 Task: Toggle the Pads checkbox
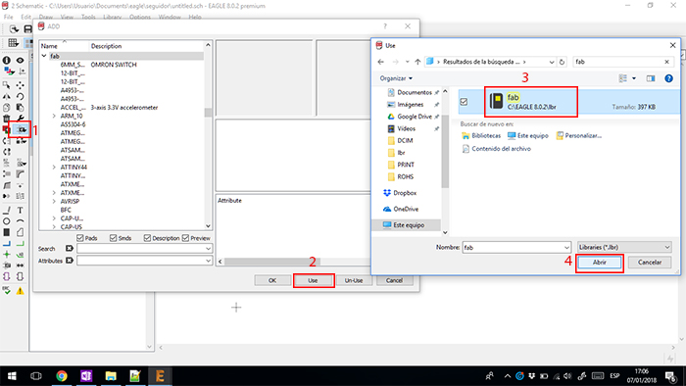coord(80,238)
